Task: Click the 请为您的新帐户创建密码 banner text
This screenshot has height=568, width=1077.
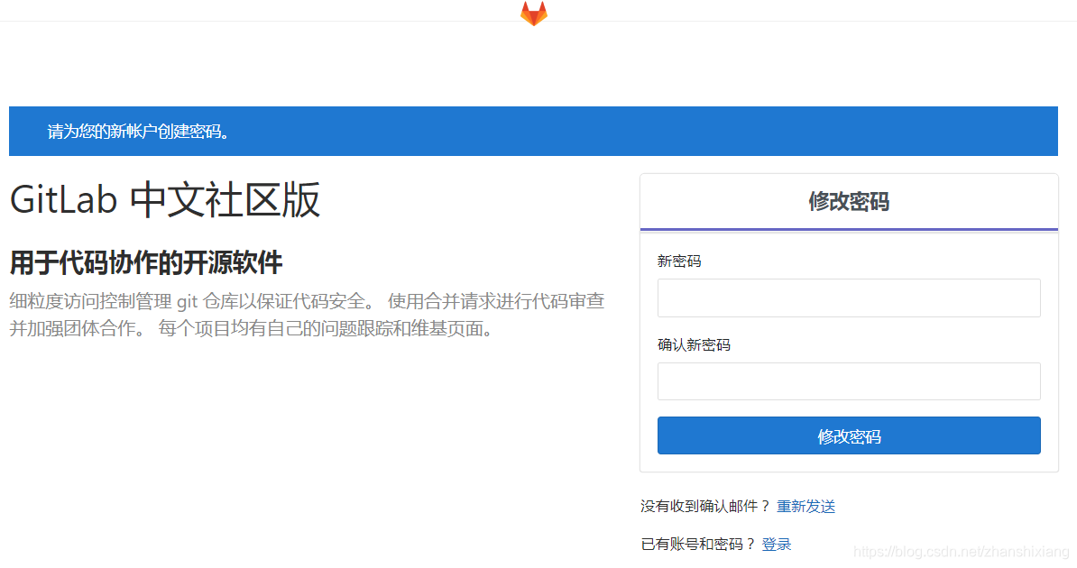Action: click(138, 132)
